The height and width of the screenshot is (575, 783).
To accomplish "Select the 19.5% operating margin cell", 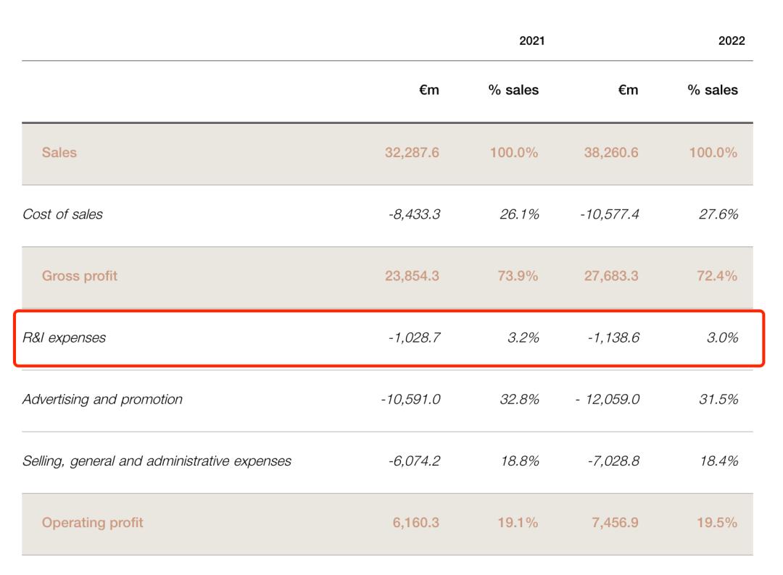I will (x=717, y=523).
